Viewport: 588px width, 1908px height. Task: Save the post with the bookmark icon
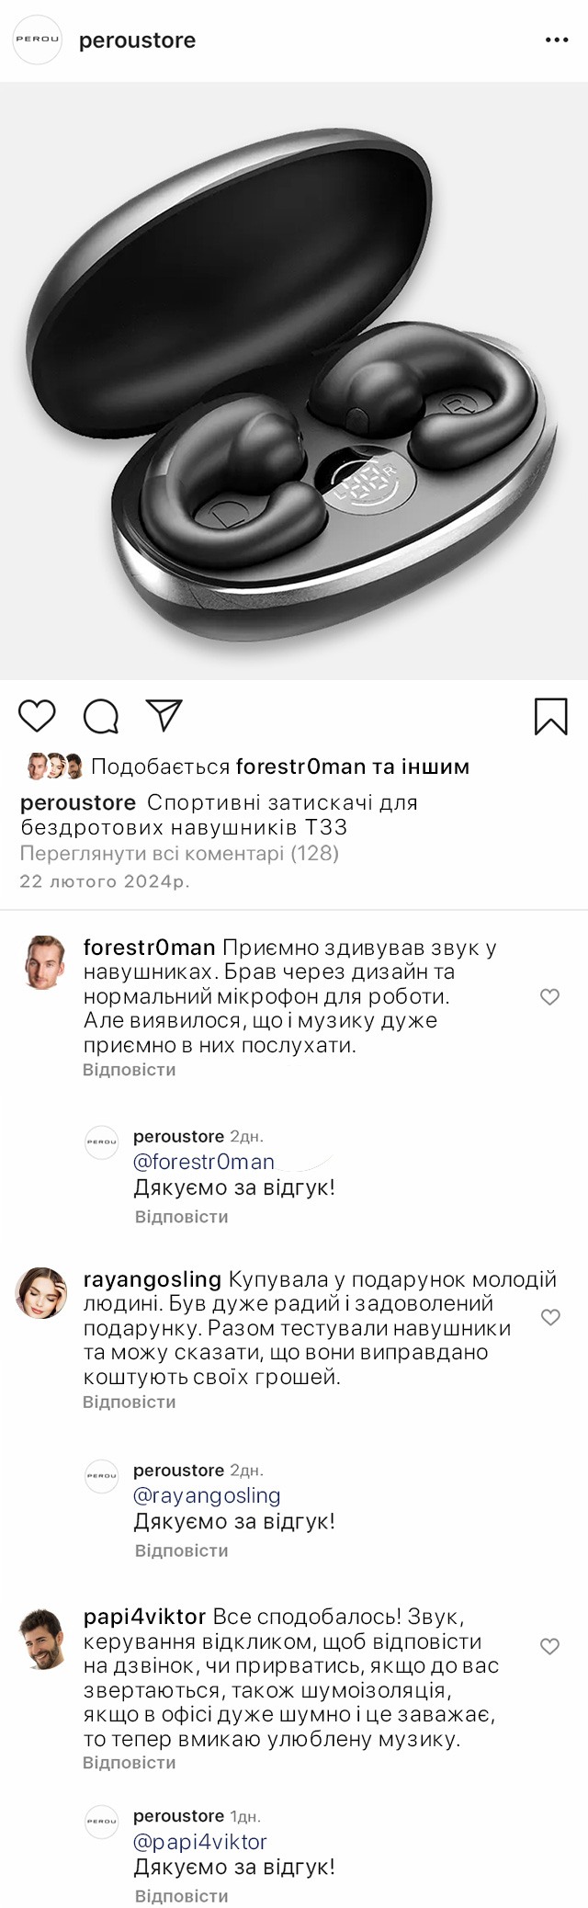pyautogui.click(x=550, y=717)
